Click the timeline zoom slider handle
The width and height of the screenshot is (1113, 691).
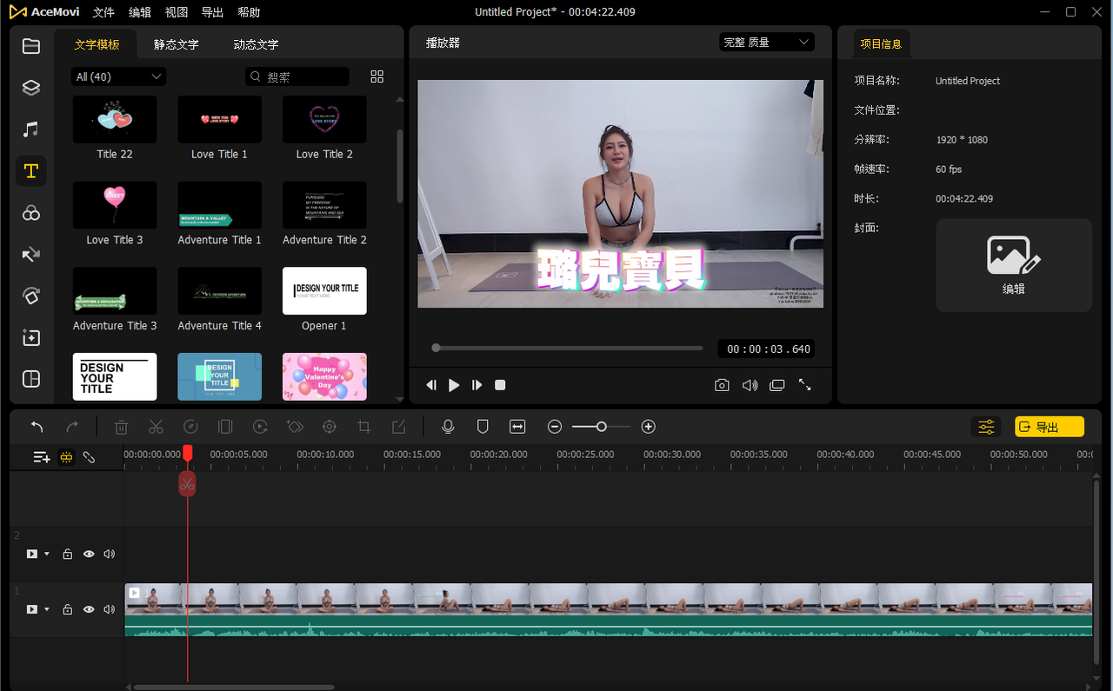coord(601,427)
